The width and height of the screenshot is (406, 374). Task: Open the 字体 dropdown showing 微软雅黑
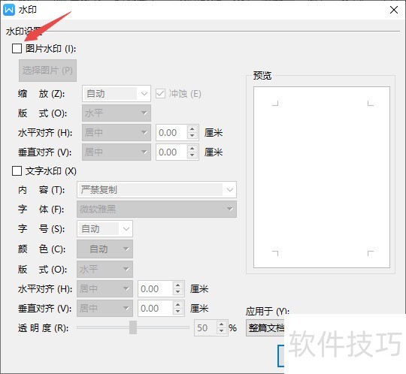pos(156,209)
